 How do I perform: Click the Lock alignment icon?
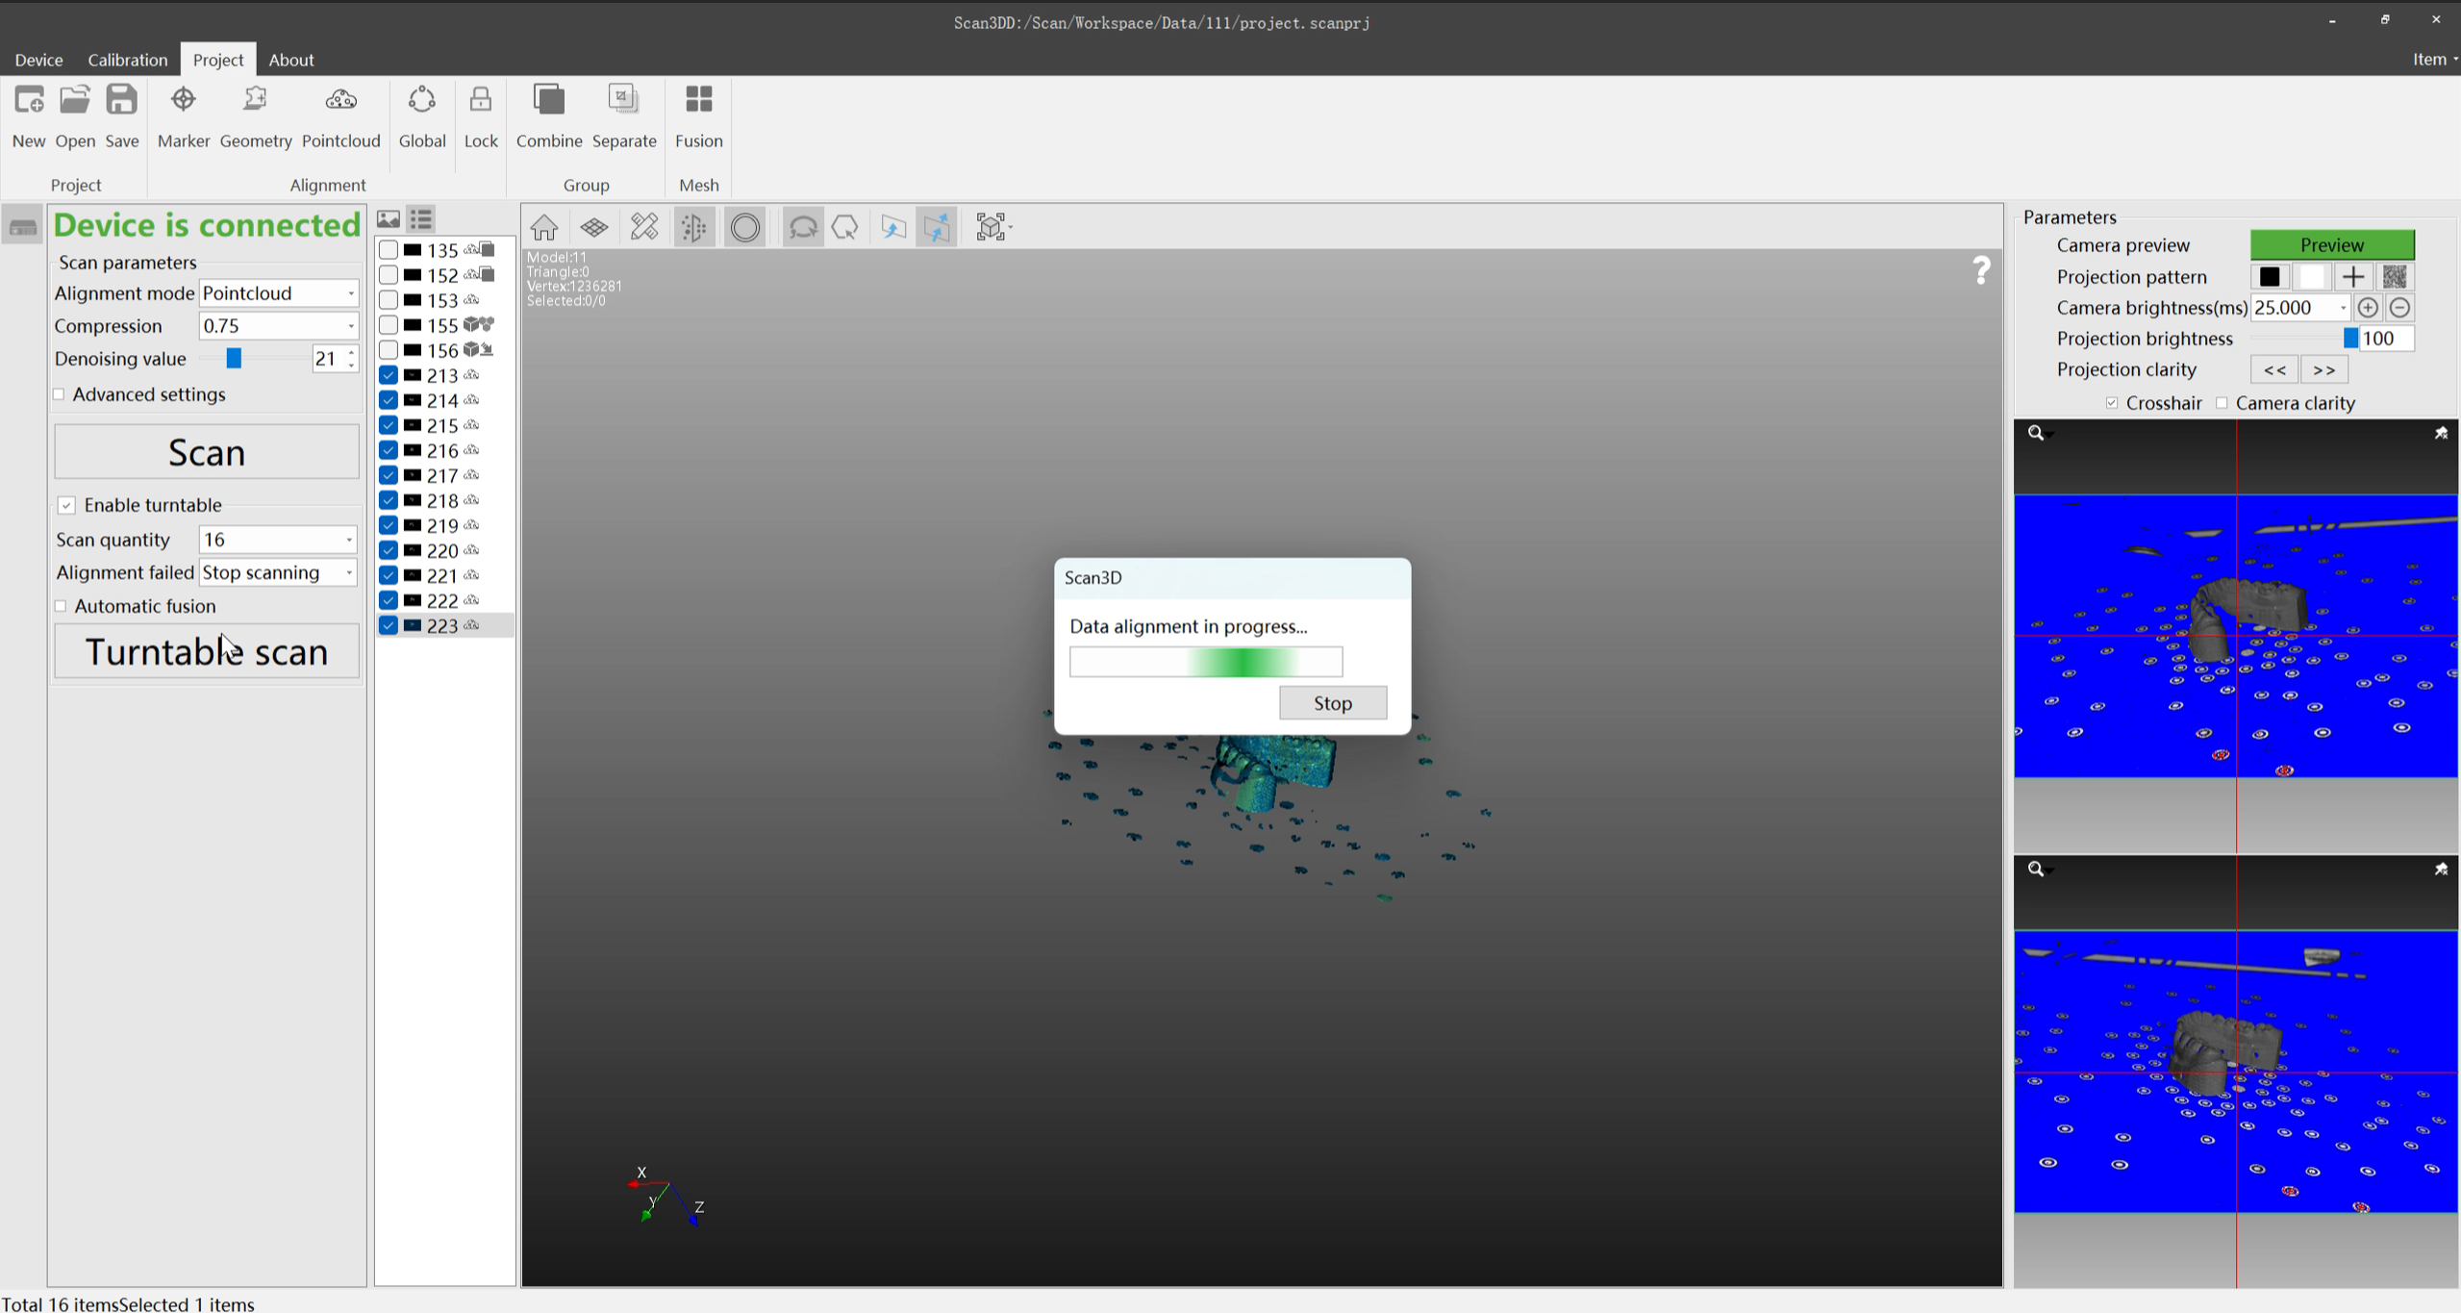point(481,100)
